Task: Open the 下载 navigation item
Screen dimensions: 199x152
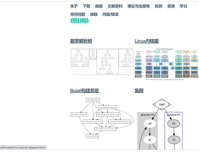Action: pyautogui.click(x=86, y=6)
